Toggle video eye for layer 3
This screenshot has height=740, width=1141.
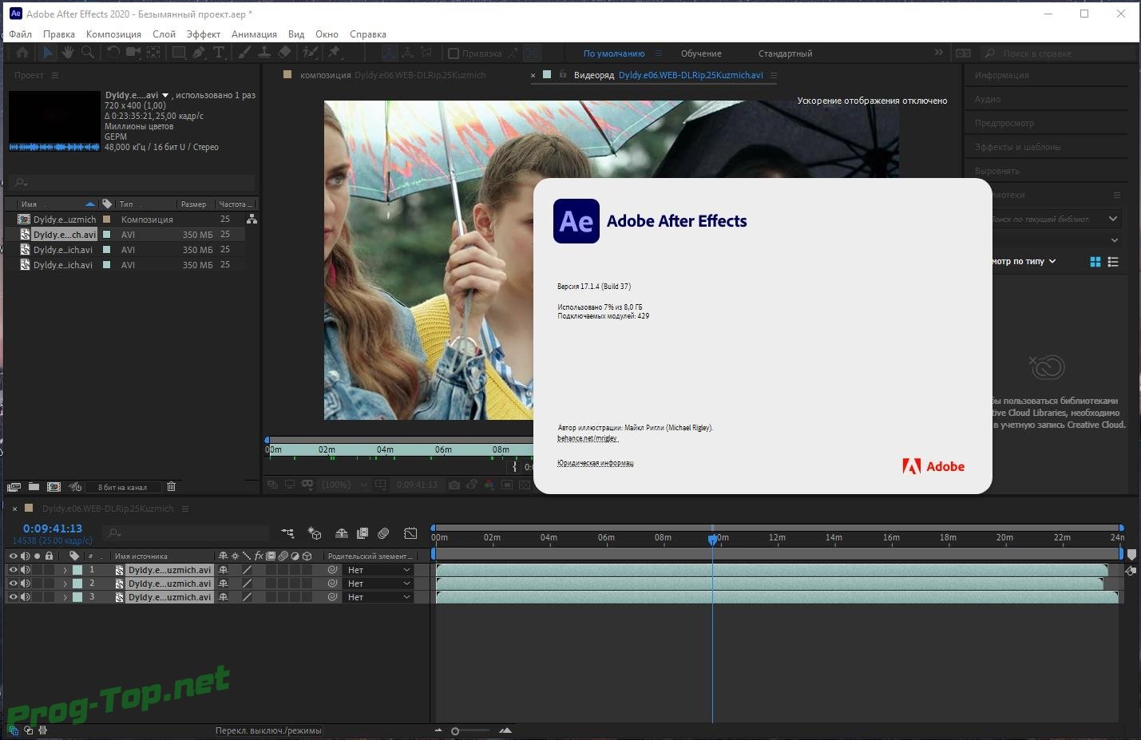click(13, 597)
